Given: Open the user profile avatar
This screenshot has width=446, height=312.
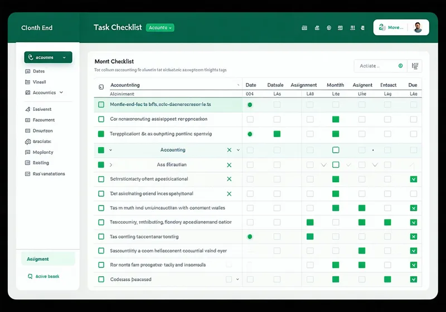Looking at the screenshot, I should coord(418,27).
